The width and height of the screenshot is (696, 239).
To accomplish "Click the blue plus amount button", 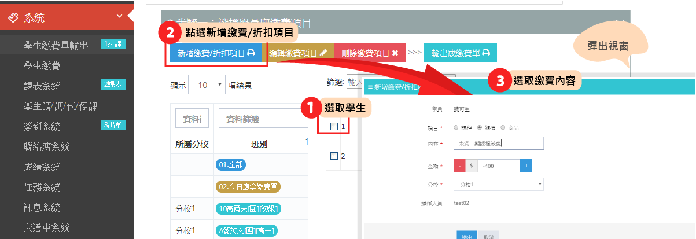I will [526, 166].
